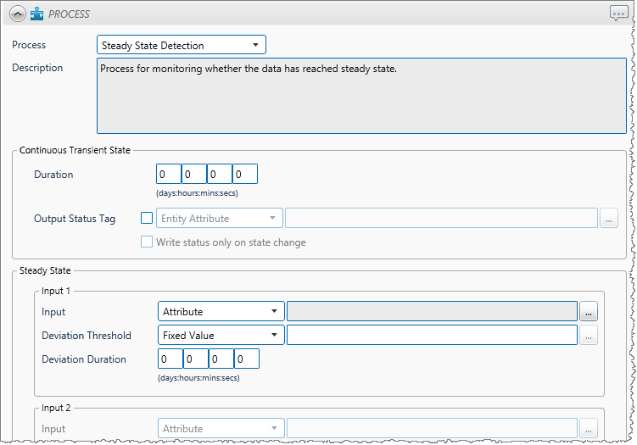Enable the Output Status Tag checkbox
This screenshot has height=445, width=637.
tap(147, 218)
